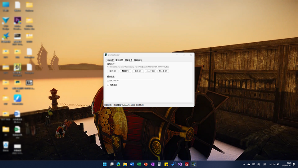298x168 pixels.
Task: Select the 播放设置 tab
Action: (x=119, y=60)
